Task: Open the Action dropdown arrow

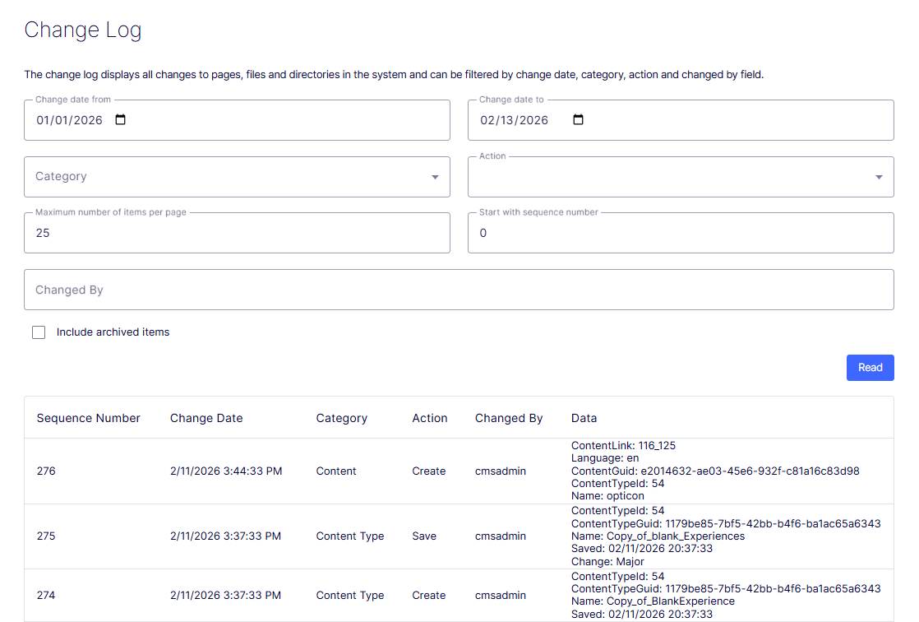Action: pyautogui.click(x=879, y=177)
